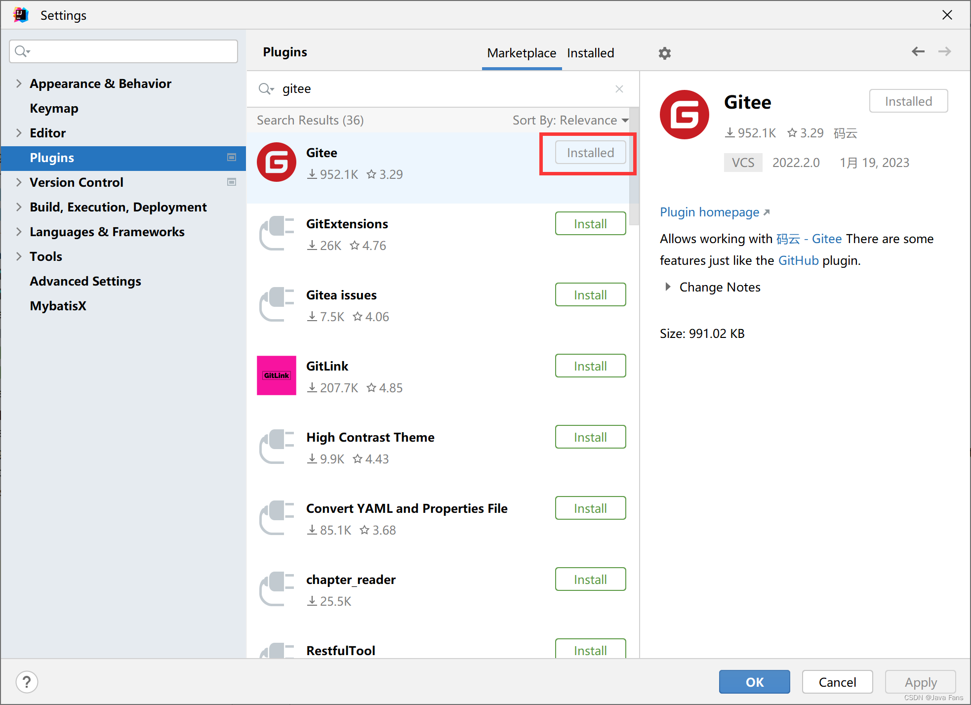The image size is (971, 705).
Task: Open the GitHub plugin link
Action: (798, 260)
